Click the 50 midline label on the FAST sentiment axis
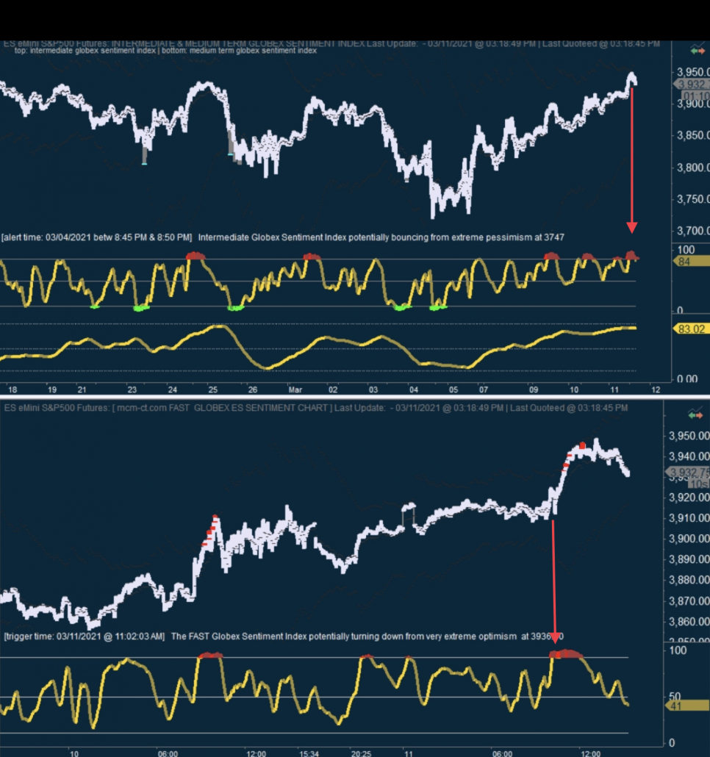 (675, 697)
